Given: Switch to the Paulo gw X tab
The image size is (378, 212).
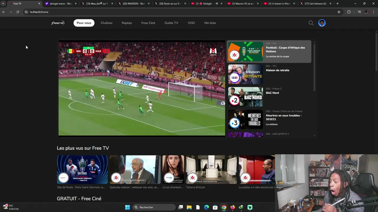Looking at the screenshot, I should tap(170, 4).
